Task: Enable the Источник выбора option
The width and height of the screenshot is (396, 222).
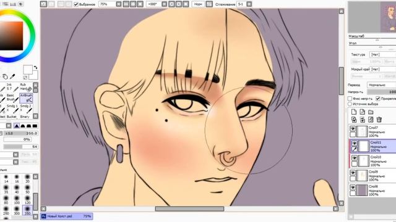Action: [350, 104]
